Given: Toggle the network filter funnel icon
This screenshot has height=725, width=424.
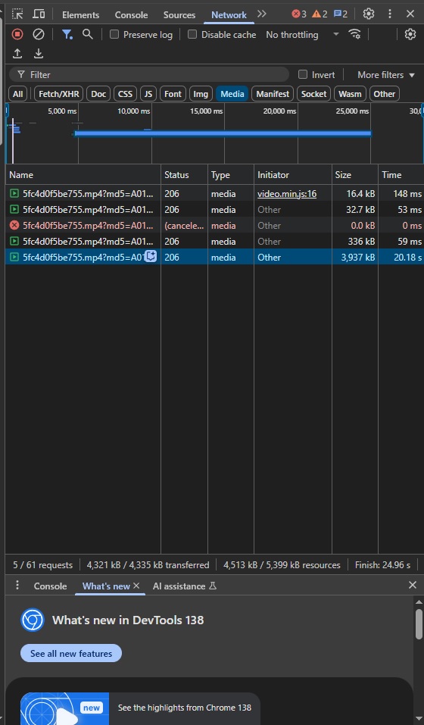Looking at the screenshot, I should pyautogui.click(x=67, y=34).
